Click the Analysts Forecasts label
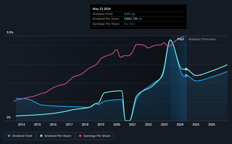The height and width of the screenshot is (144, 232). coord(202,39)
